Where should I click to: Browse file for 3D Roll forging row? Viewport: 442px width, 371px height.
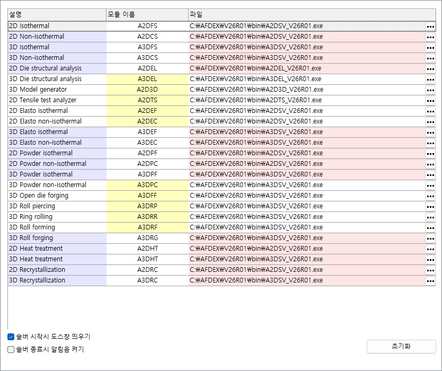(430, 238)
